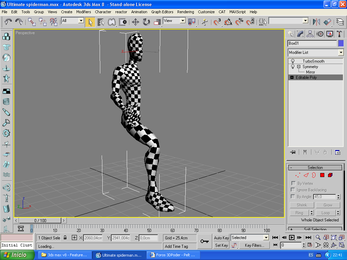The height and width of the screenshot is (260, 347).
Task: Click Configure Modifier Sets icon
Action: [338, 152]
